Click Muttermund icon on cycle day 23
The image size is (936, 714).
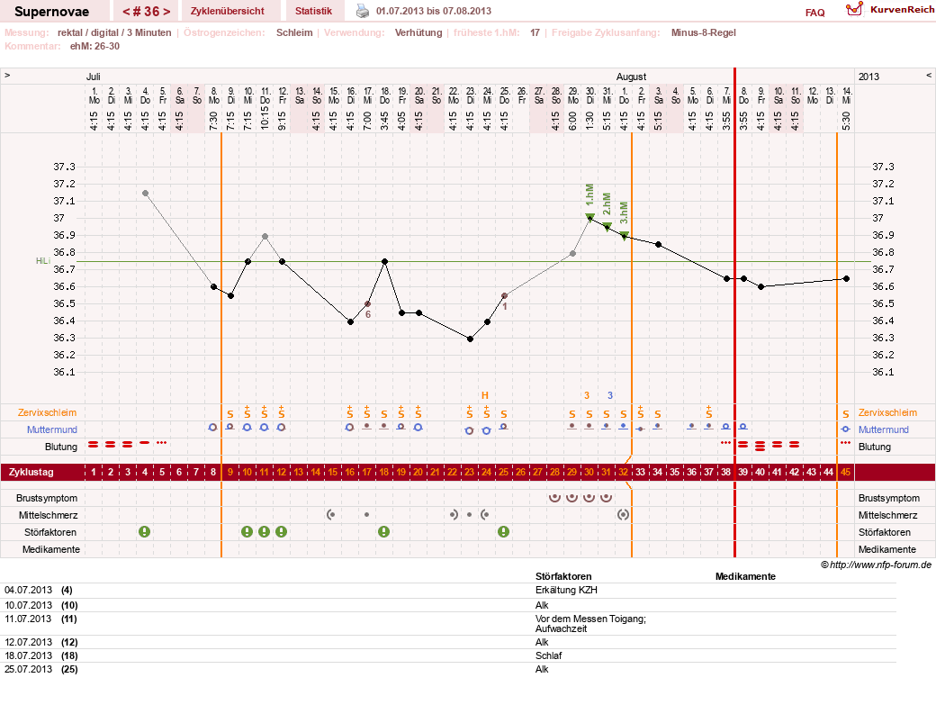click(x=469, y=430)
